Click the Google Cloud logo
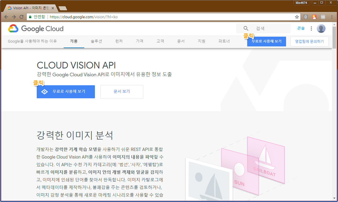This screenshot has height=202, width=338. (36, 29)
